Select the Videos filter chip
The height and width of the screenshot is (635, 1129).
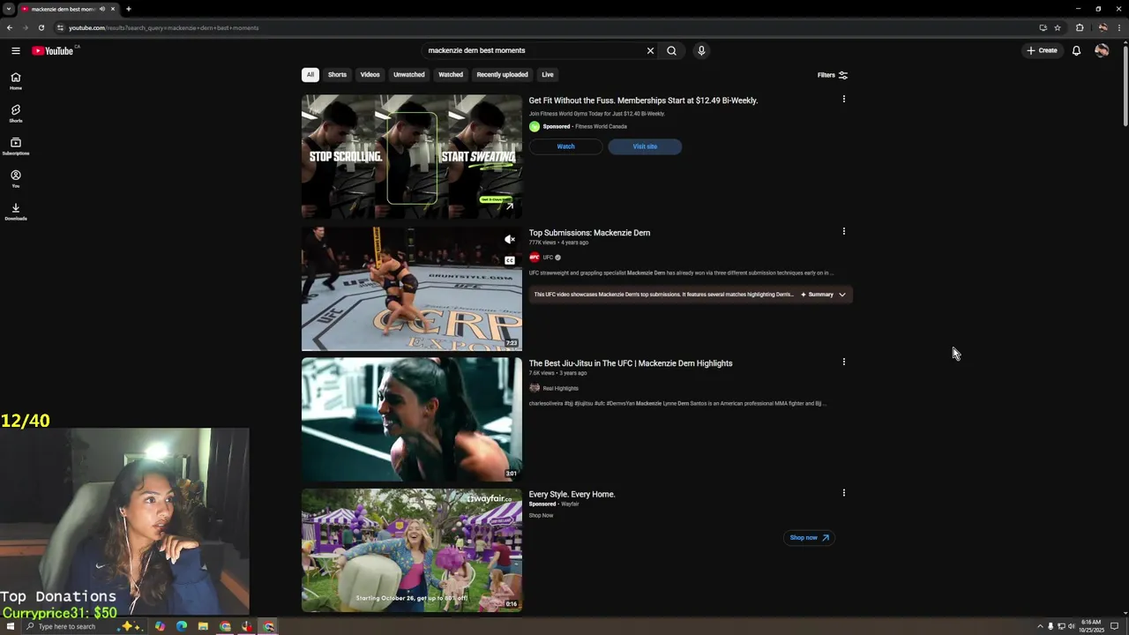click(370, 75)
